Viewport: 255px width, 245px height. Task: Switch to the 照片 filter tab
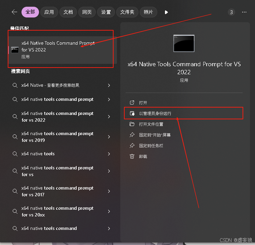(148, 12)
